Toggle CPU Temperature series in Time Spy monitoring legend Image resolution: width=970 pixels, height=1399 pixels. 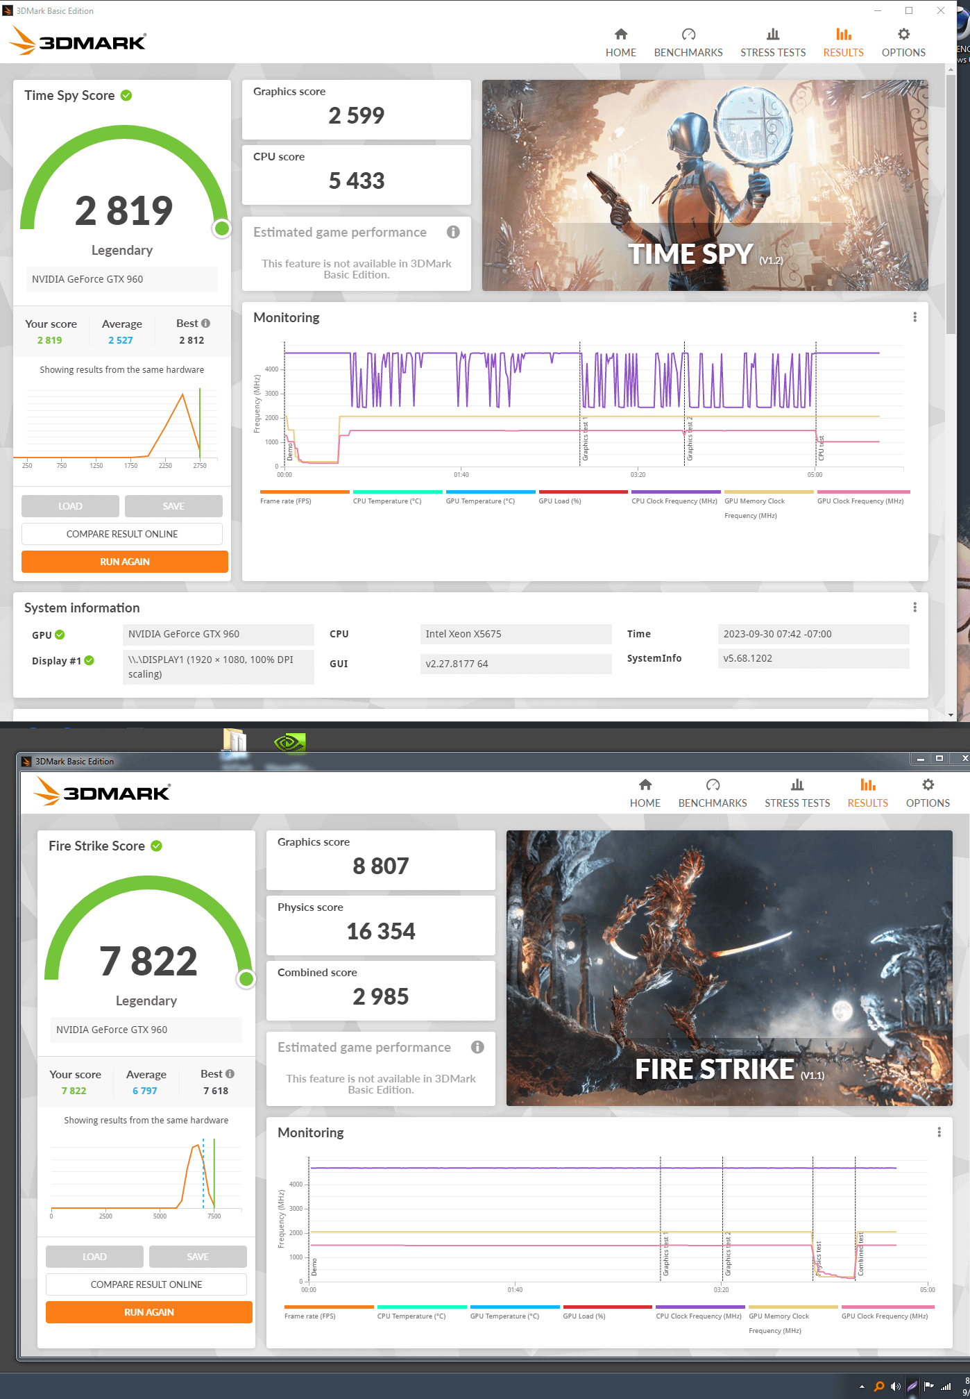point(398,497)
